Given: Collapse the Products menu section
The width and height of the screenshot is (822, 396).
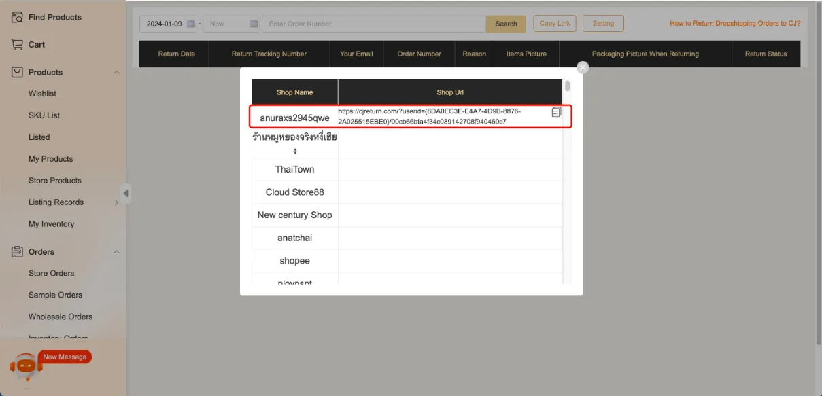Looking at the screenshot, I should pos(116,72).
